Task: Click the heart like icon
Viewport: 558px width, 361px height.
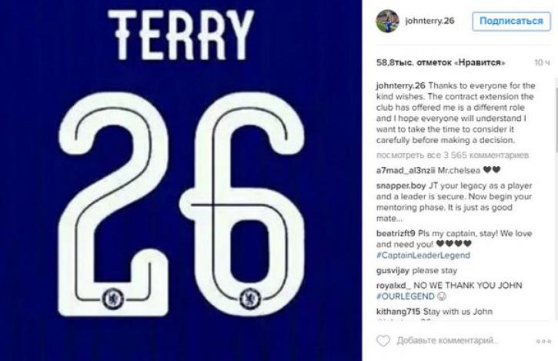Action: [383, 341]
